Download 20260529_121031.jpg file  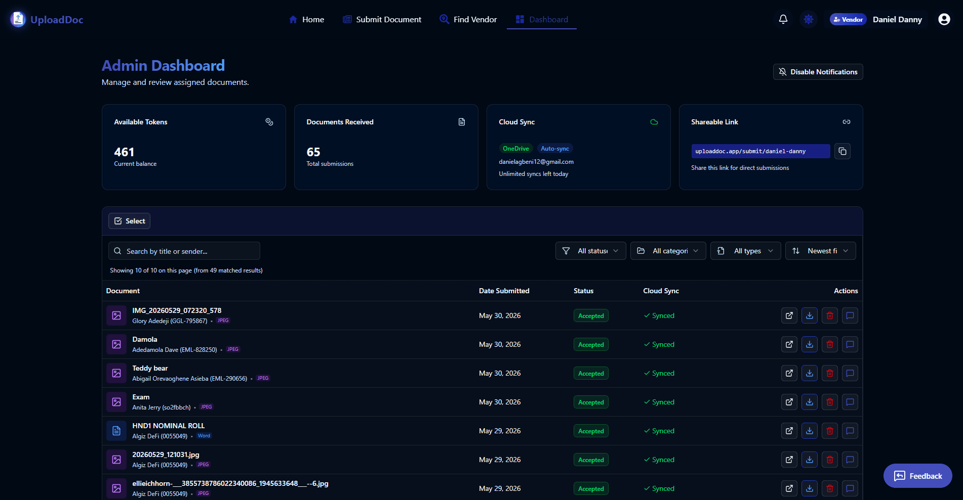(x=809, y=460)
